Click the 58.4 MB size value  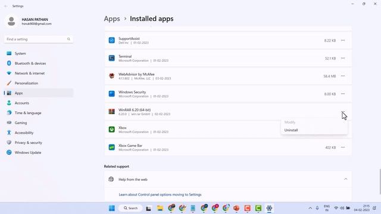[329, 76]
